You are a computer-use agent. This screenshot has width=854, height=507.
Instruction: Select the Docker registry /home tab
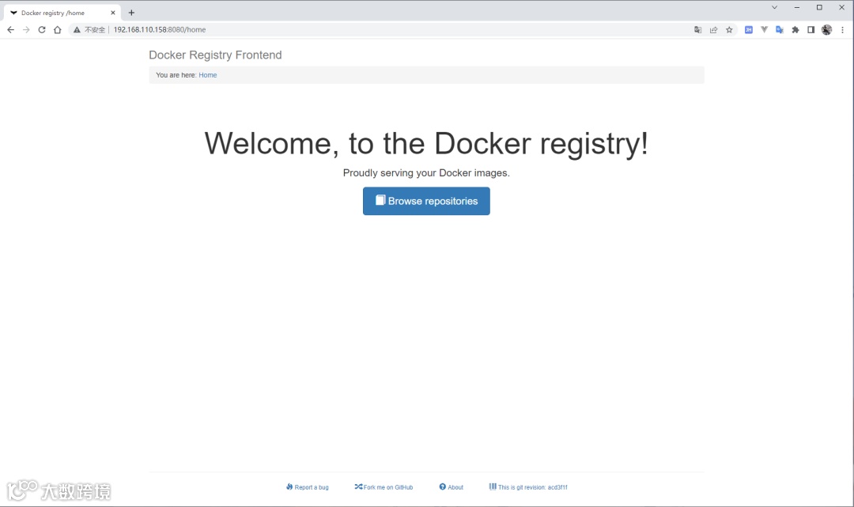coord(62,13)
